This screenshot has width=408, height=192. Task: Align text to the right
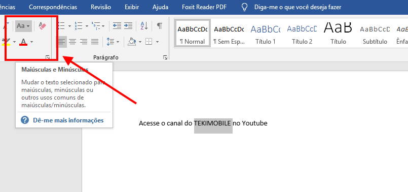pyautogui.click(x=84, y=42)
